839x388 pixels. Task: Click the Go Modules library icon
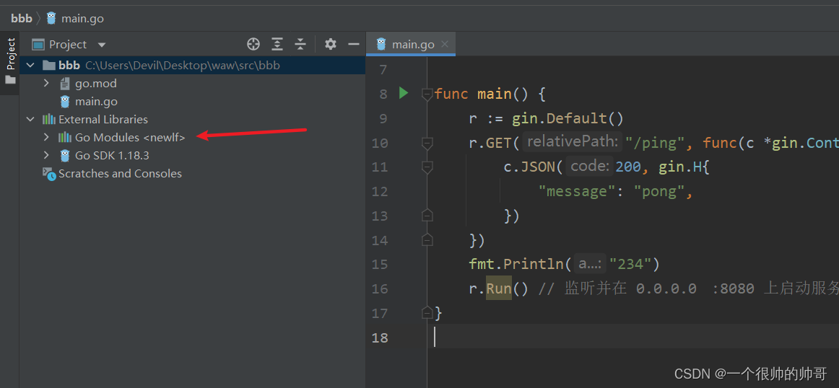pyautogui.click(x=65, y=137)
